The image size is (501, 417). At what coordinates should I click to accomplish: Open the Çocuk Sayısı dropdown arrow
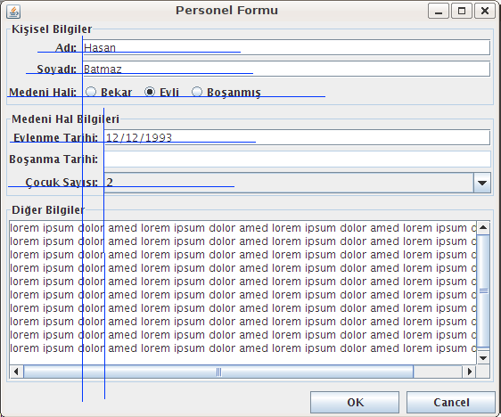(x=481, y=183)
